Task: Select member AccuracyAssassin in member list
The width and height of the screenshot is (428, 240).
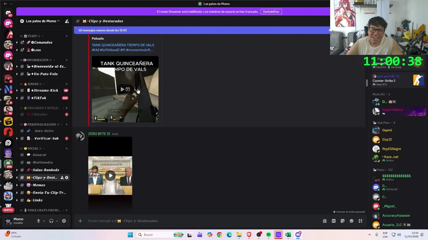Action: pos(399,215)
